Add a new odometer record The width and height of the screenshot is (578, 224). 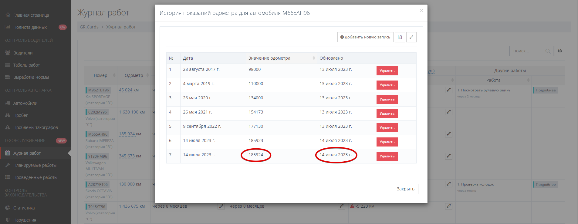click(x=365, y=37)
